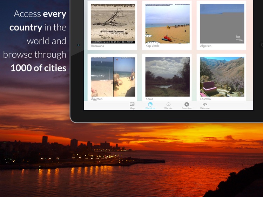The width and height of the screenshot is (263, 197).
Task: Open the Algerien webcam thumbnail
Action: [x=222, y=23]
